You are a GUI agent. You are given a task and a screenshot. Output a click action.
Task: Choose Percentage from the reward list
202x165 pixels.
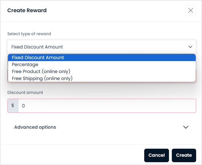102,64
